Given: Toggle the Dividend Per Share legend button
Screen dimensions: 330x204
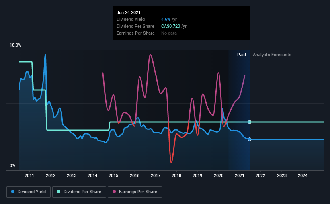Looking at the screenshot, I should coord(79,192).
